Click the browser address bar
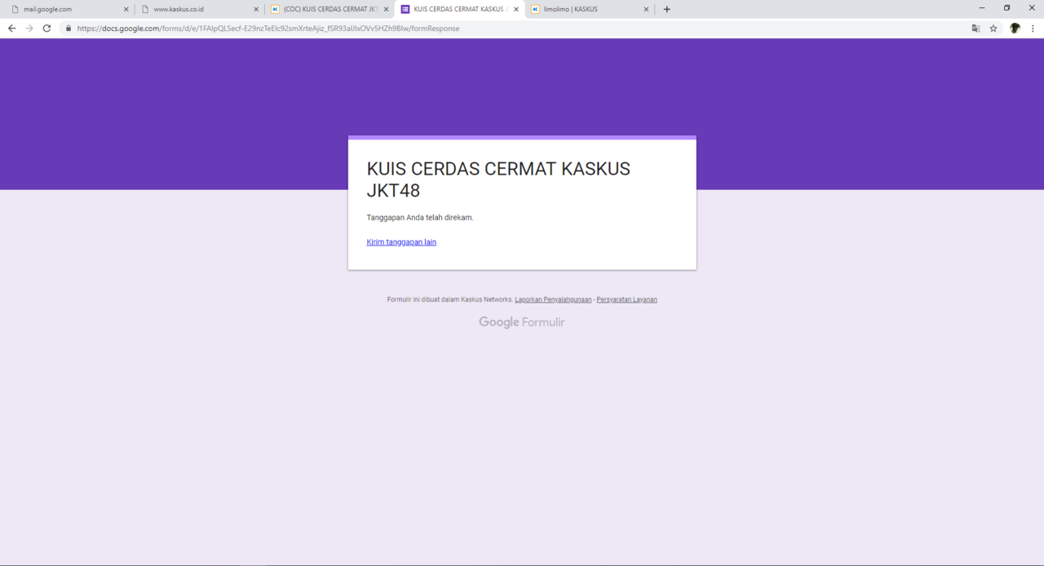 pos(326,28)
